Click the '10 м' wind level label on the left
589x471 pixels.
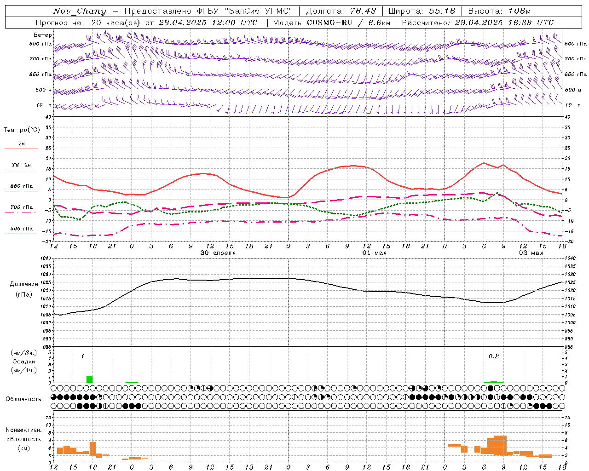point(44,105)
